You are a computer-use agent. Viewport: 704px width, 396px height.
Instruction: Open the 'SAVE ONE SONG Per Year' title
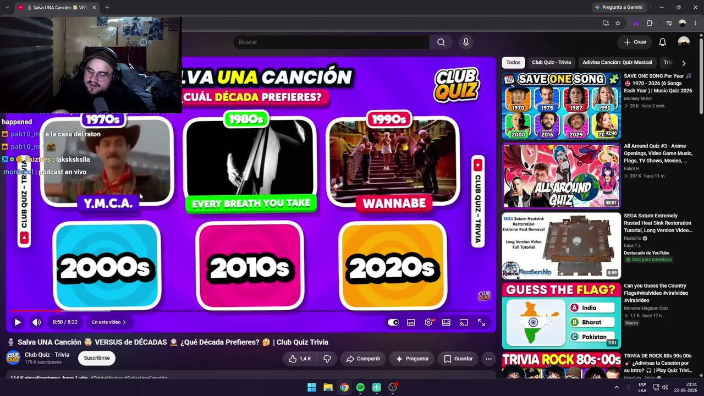658,83
